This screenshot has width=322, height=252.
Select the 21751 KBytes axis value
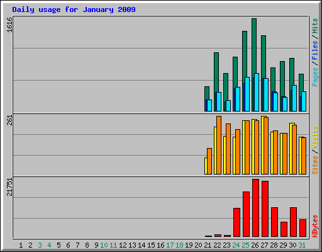pyautogui.click(x=9, y=187)
